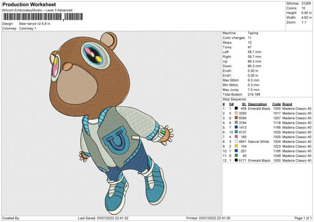Click the 'Right:' extent label

click(227, 57)
